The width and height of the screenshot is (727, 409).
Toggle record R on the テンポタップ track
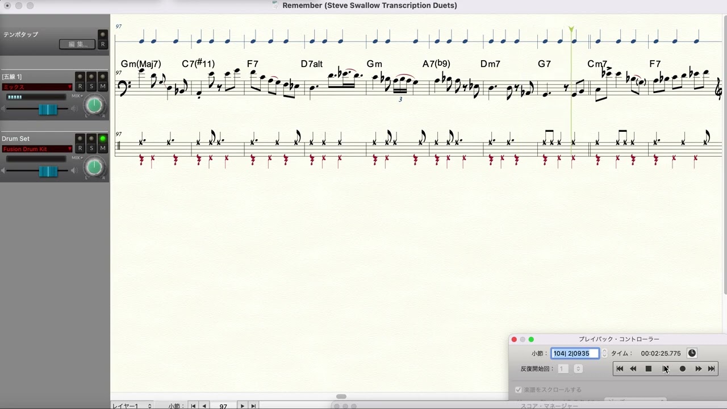pos(103,44)
